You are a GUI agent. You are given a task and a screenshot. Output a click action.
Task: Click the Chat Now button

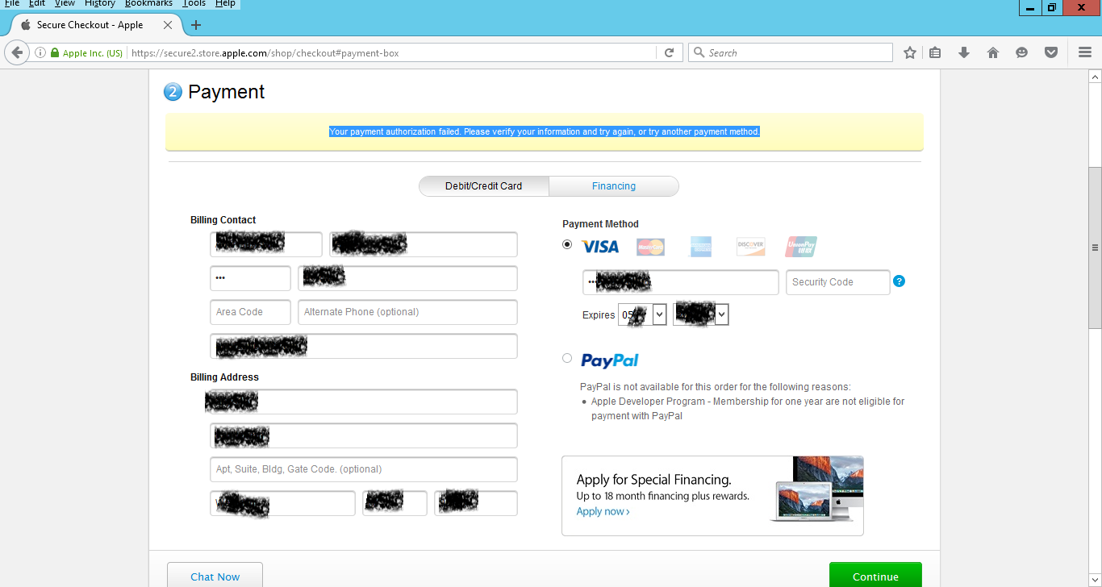[x=215, y=575]
